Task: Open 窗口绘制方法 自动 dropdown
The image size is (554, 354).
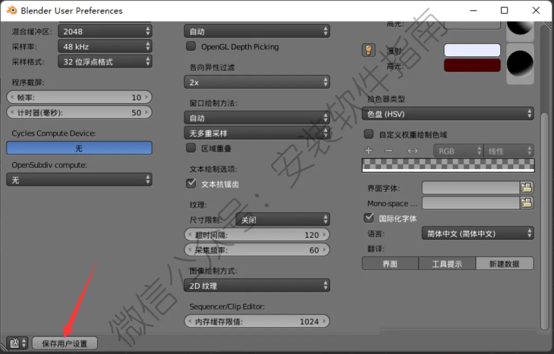Action: (257, 118)
